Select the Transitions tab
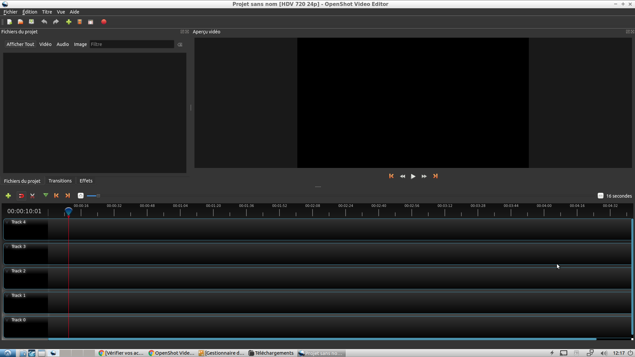635x357 pixels. click(x=60, y=180)
